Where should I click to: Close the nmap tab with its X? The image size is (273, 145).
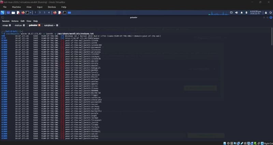click(x=10, y=25)
